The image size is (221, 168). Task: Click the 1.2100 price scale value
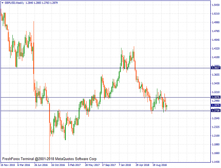(216, 136)
